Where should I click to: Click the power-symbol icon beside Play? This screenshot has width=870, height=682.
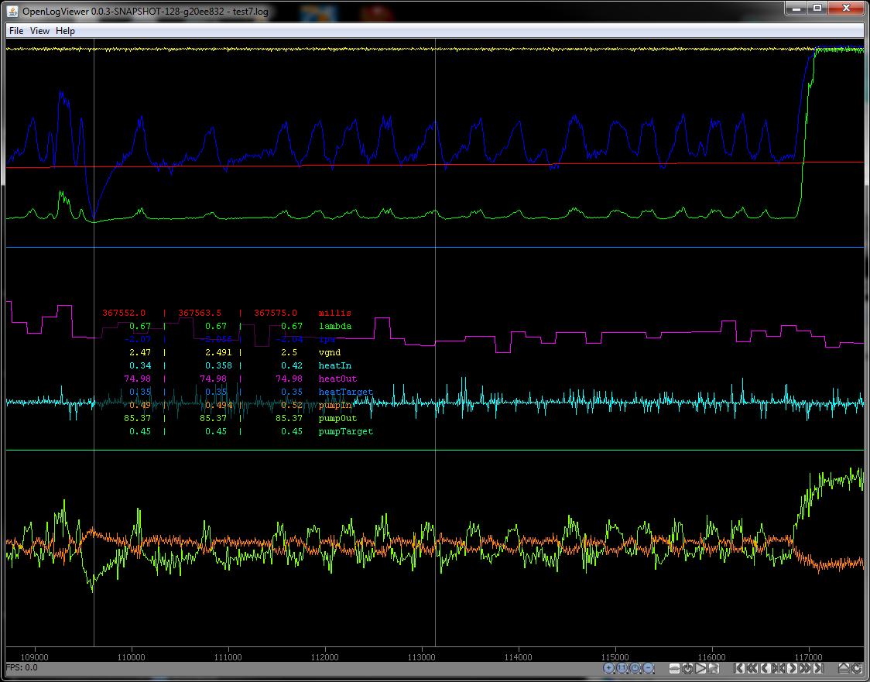click(687, 668)
